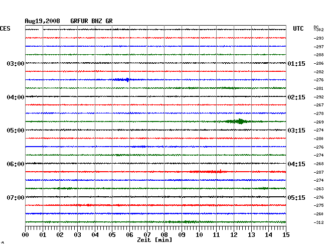Click the DC value -286
The height and width of the screenshot is (248, 326).
coord(318,63)
